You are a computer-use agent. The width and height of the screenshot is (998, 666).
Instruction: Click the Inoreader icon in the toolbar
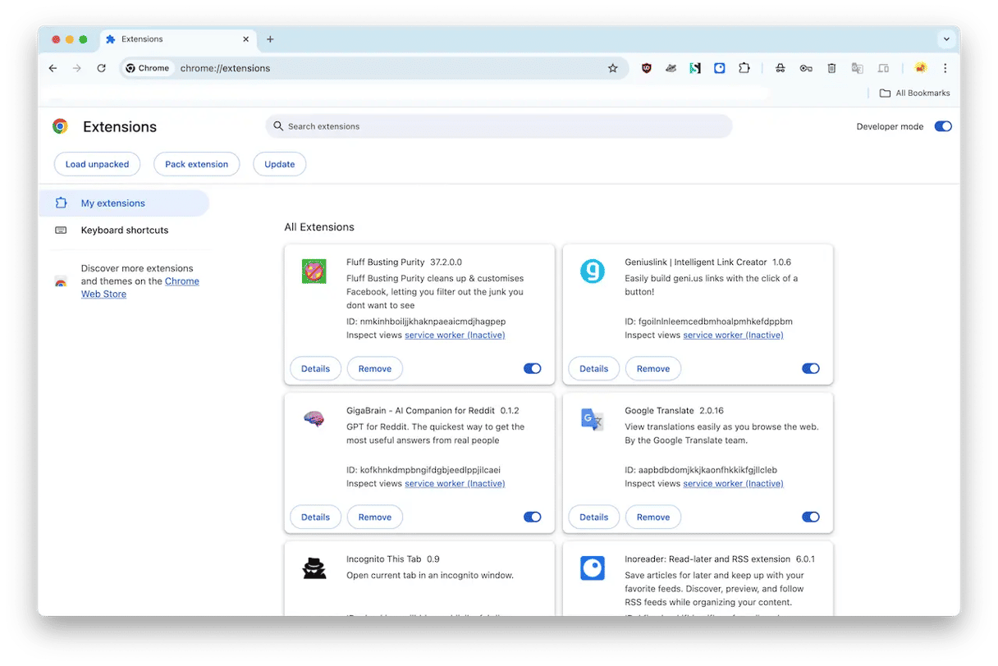(x=719, y=68)
